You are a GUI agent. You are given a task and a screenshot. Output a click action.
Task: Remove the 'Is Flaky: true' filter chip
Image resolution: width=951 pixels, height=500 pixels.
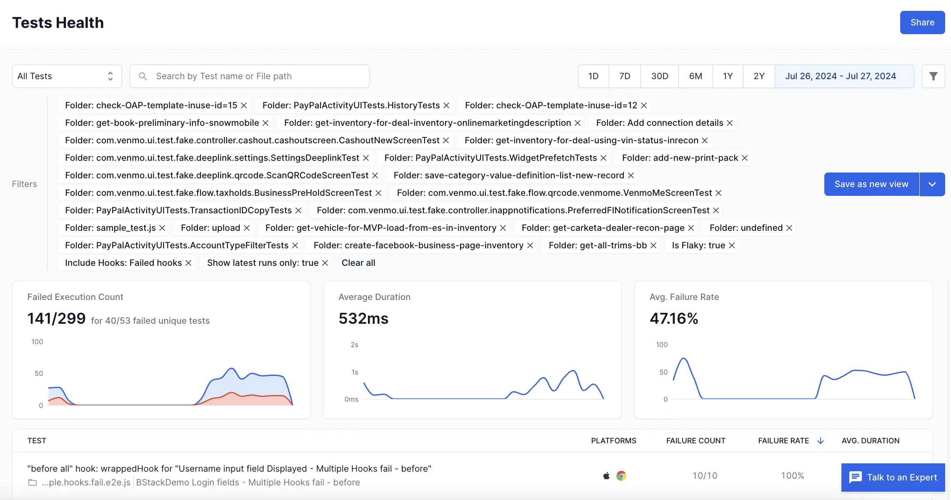click(x=732, y=245)
